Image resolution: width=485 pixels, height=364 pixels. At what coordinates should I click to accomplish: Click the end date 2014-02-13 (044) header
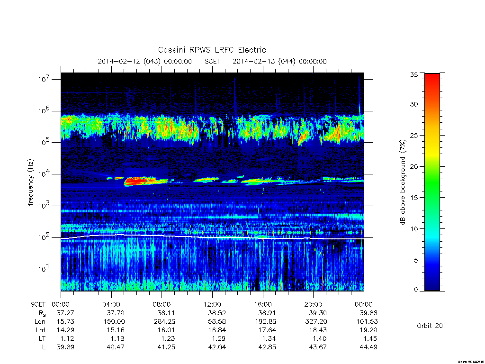(279, 61)
